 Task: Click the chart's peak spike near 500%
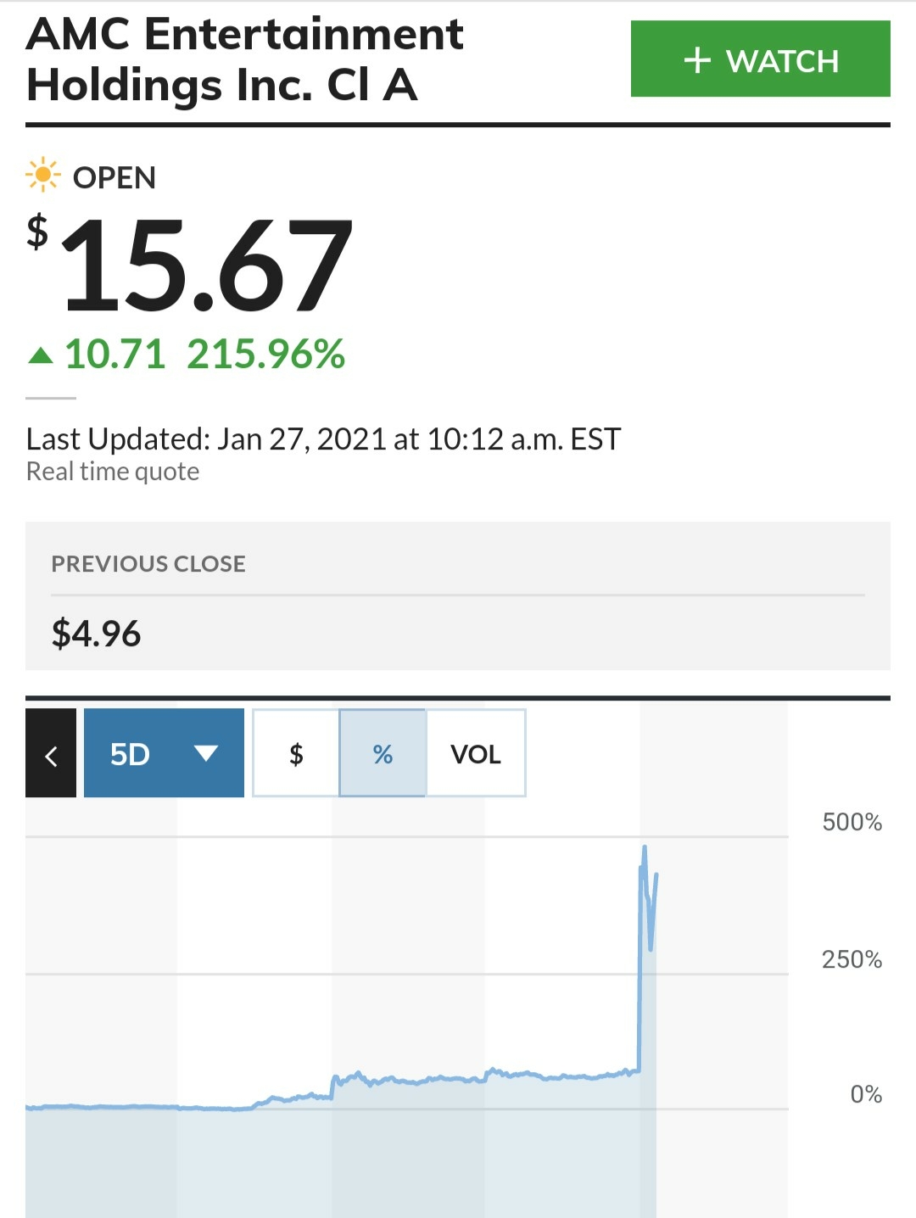point(645,848)
